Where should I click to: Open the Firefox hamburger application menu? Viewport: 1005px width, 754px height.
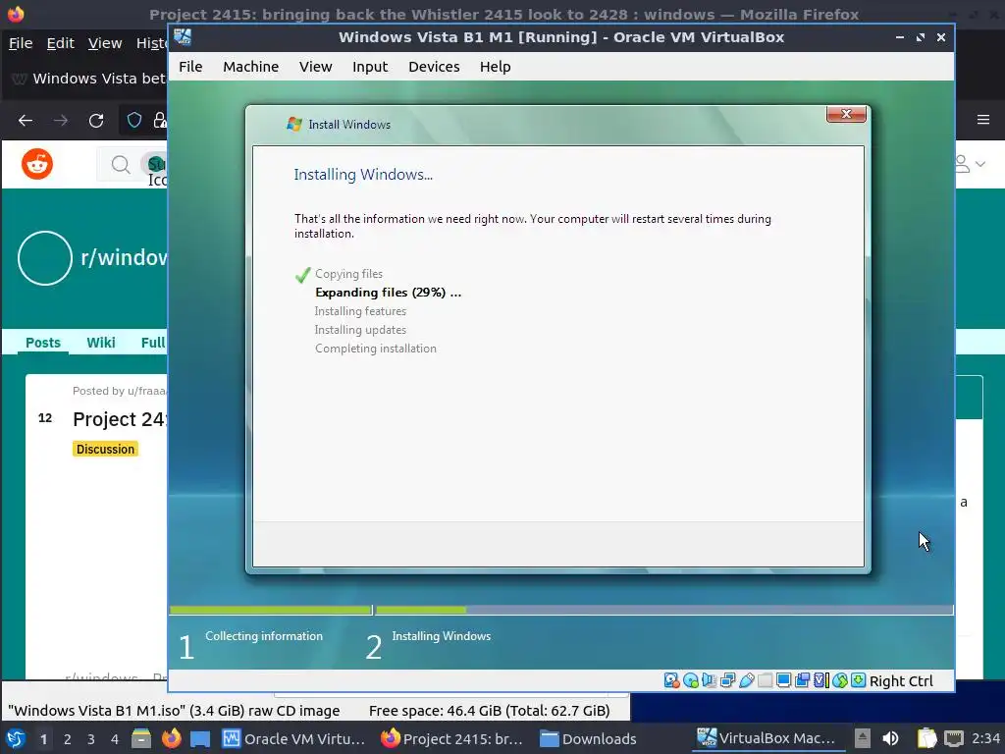click(983, 119)
